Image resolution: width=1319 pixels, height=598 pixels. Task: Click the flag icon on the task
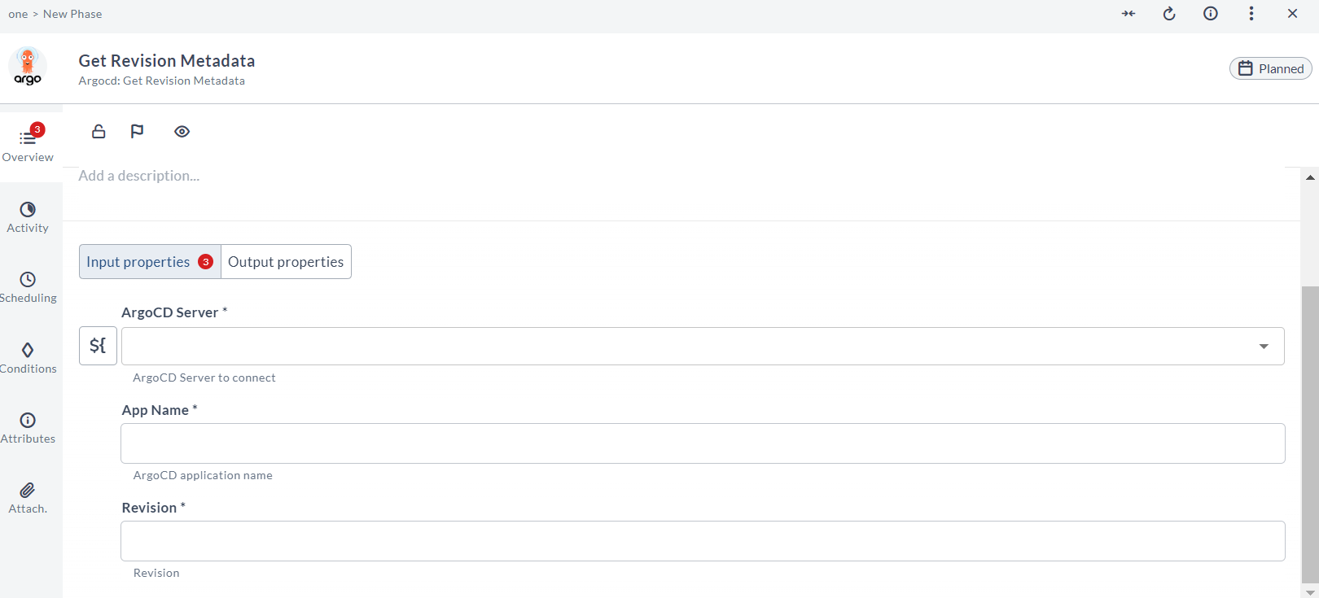point(137,131)
